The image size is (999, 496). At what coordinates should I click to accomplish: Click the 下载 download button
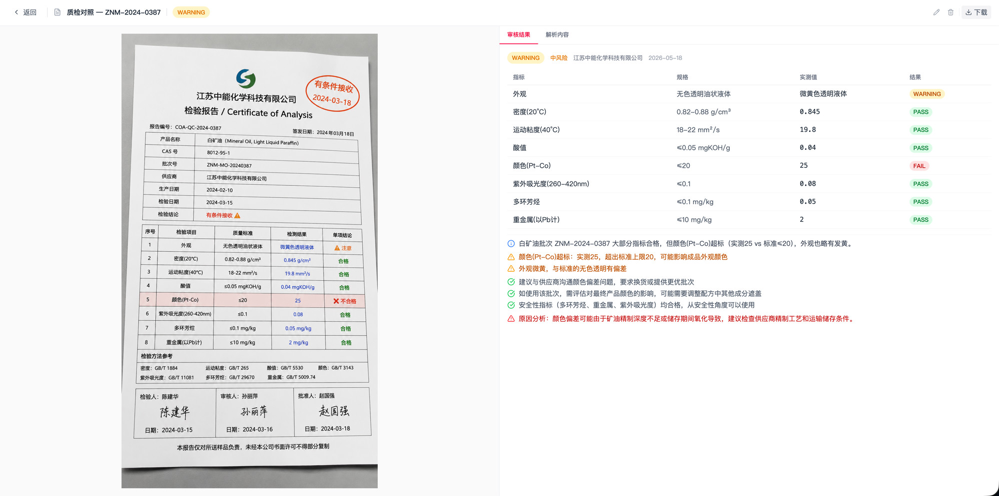click(976, 12)
